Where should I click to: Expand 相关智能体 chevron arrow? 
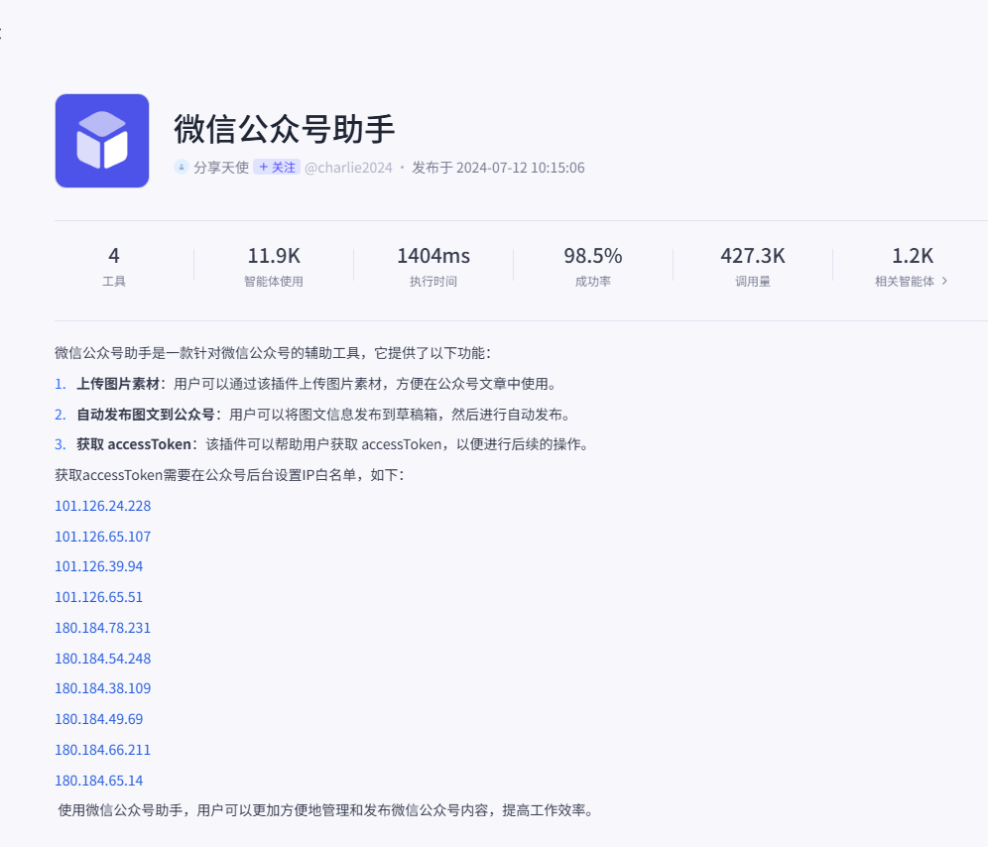944,281
